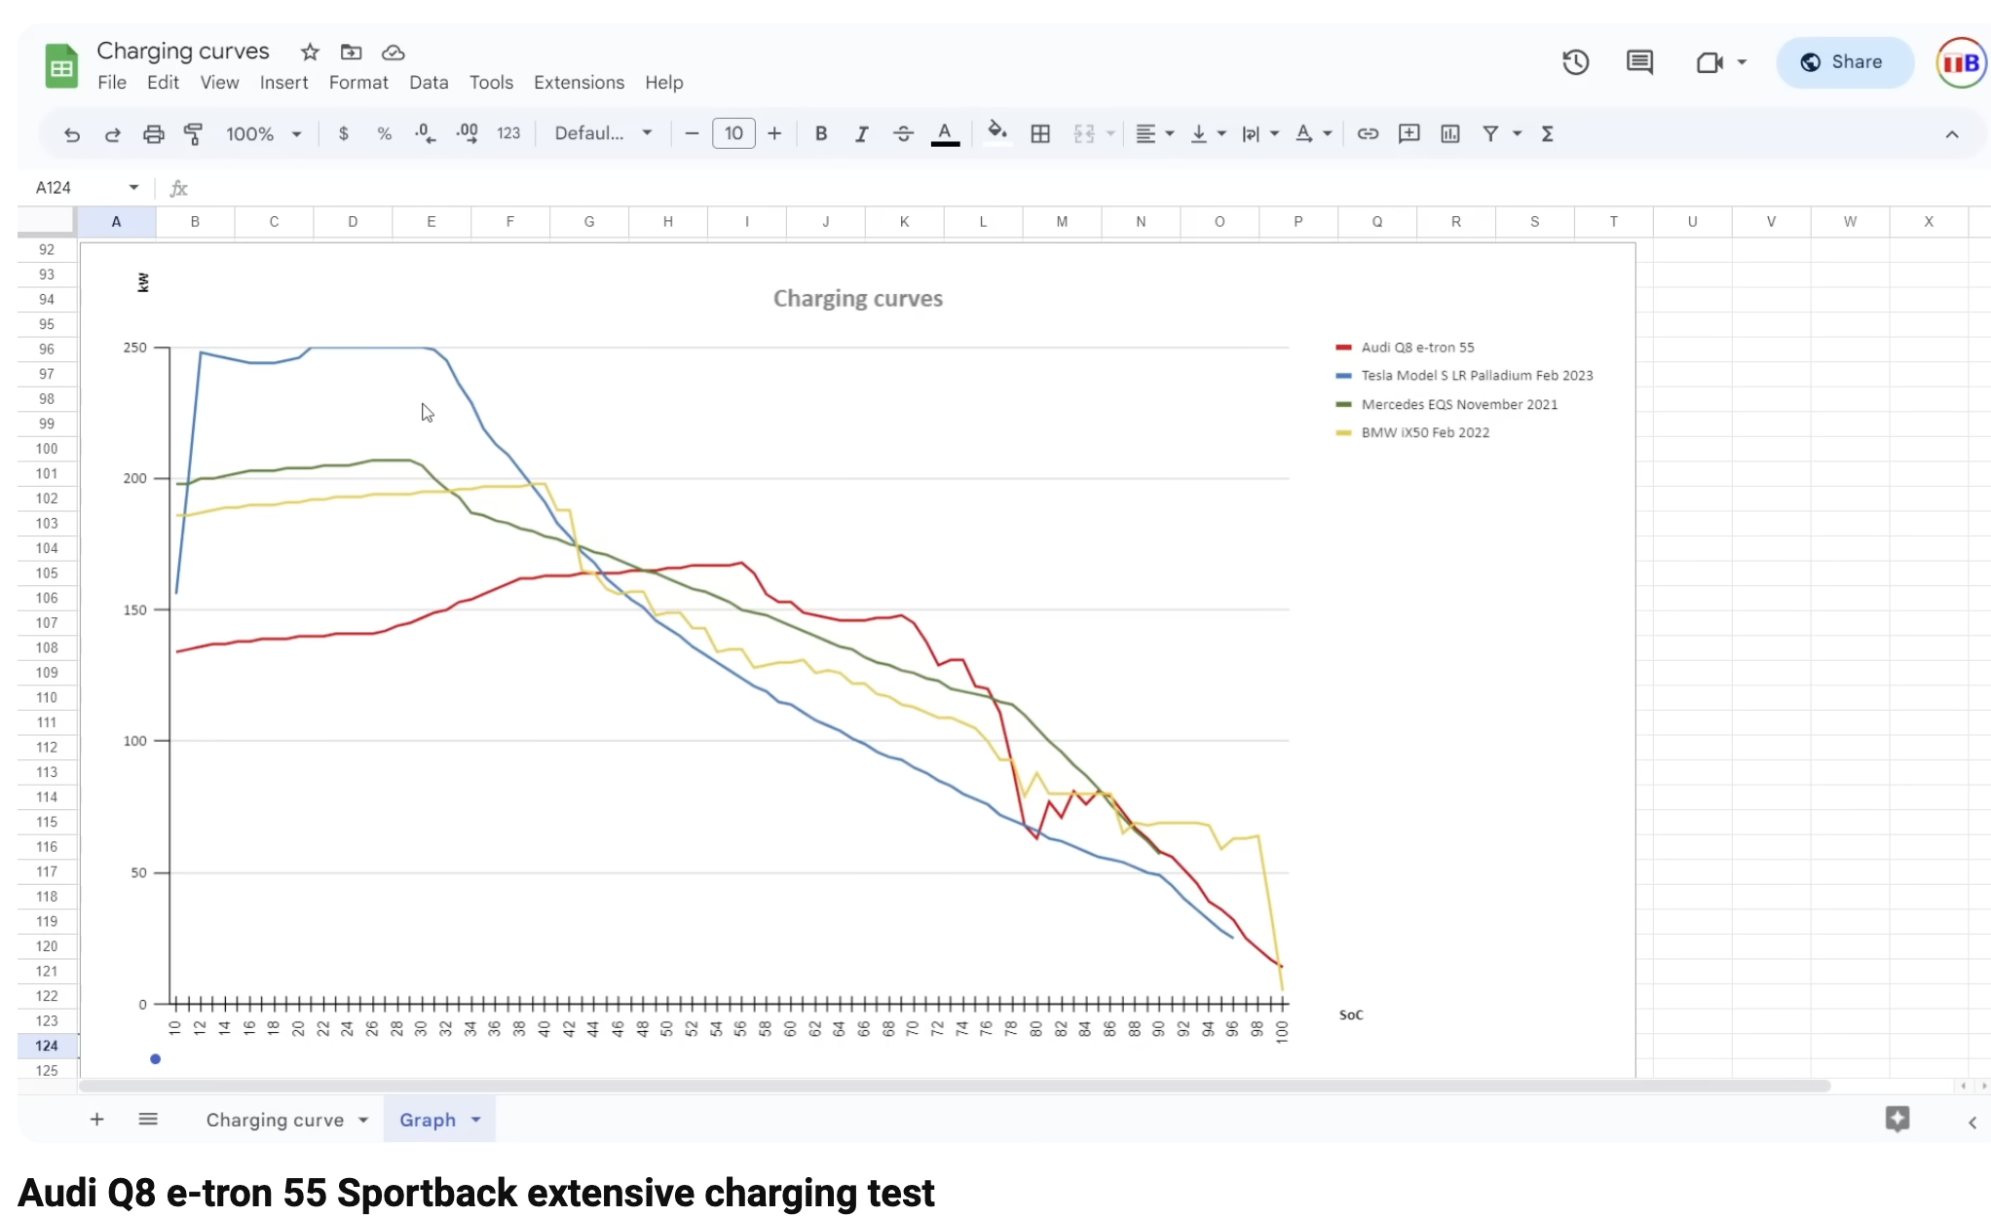Select the paint format roller icon
Viewport: 1991px width, 1217px height.
coord(193,134)
